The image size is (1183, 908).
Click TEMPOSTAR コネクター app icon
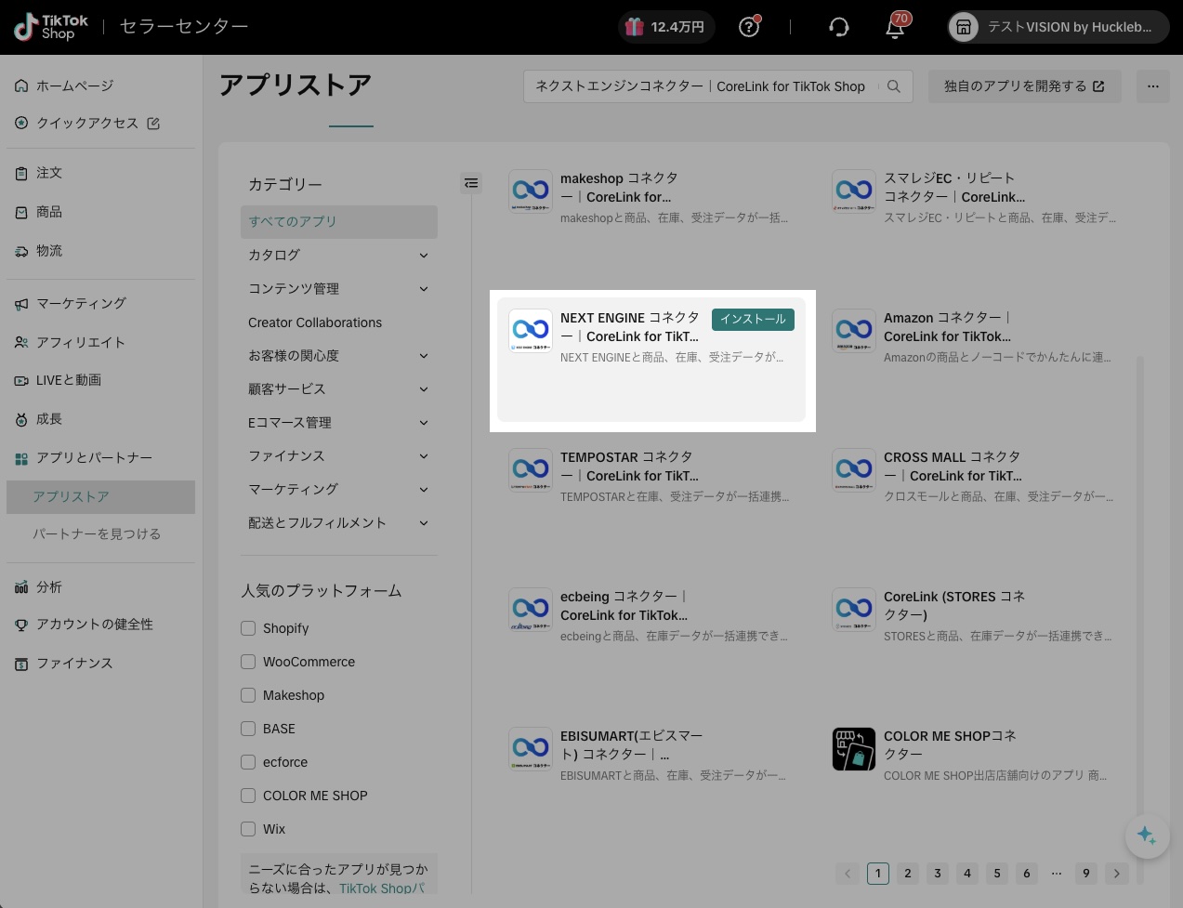pyautogui.click(x=531, y=470)
